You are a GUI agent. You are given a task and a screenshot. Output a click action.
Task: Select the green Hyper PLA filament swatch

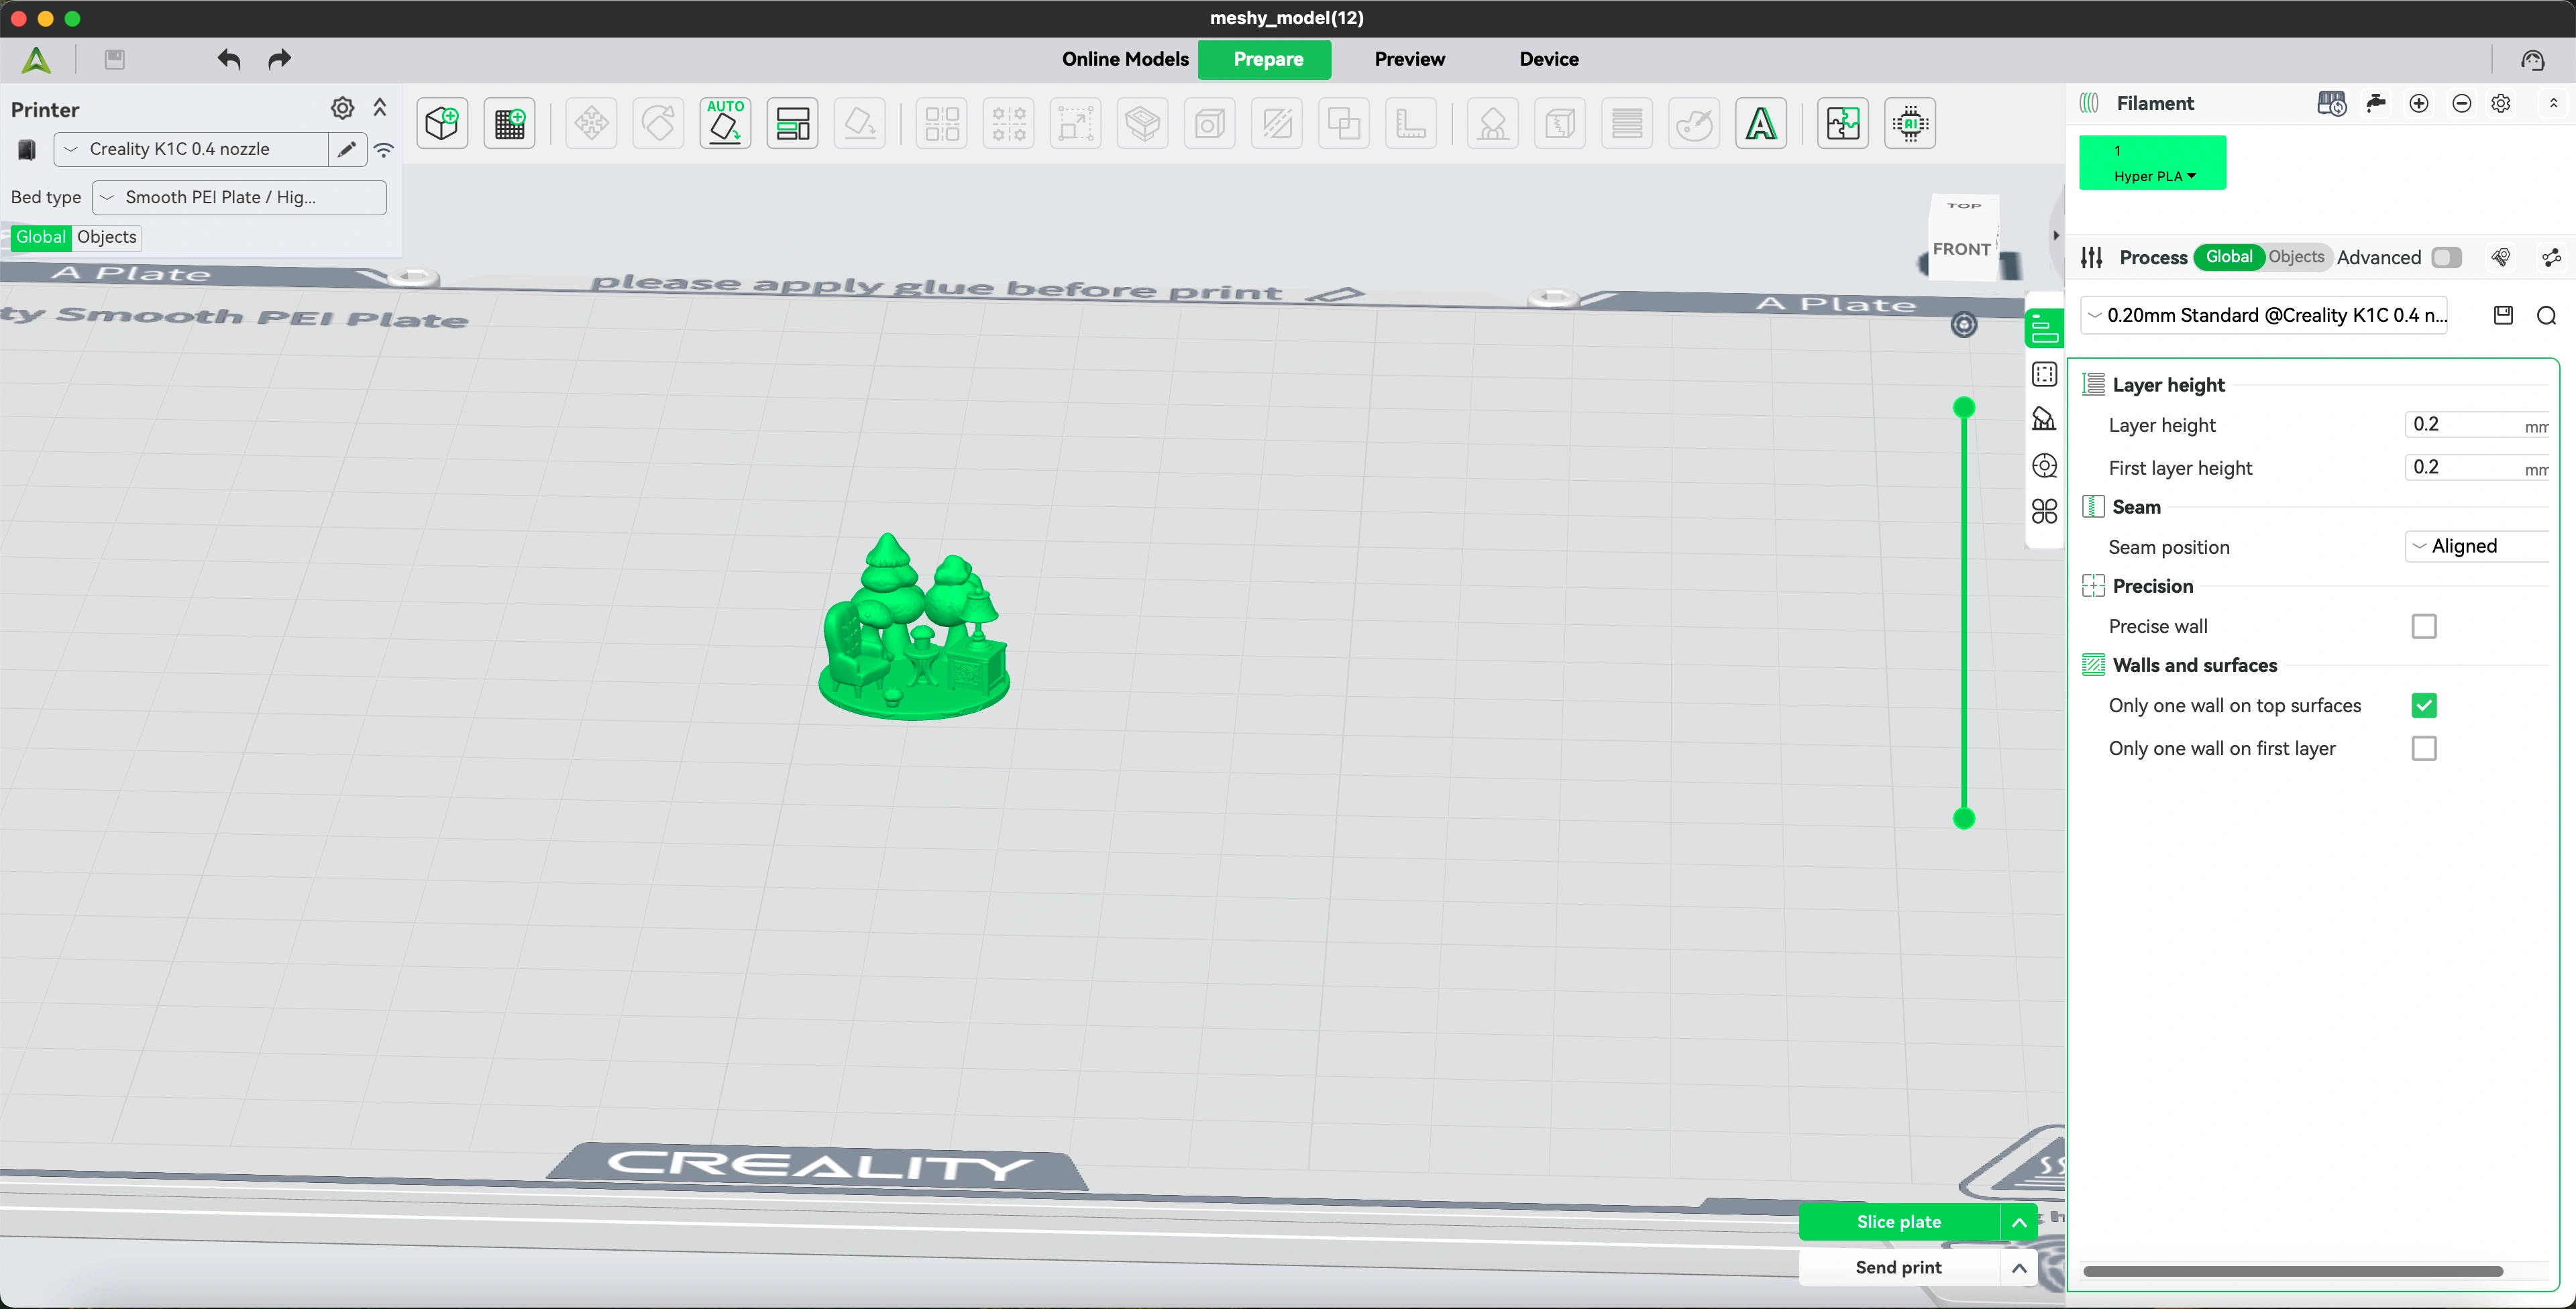click(2152, 163)
